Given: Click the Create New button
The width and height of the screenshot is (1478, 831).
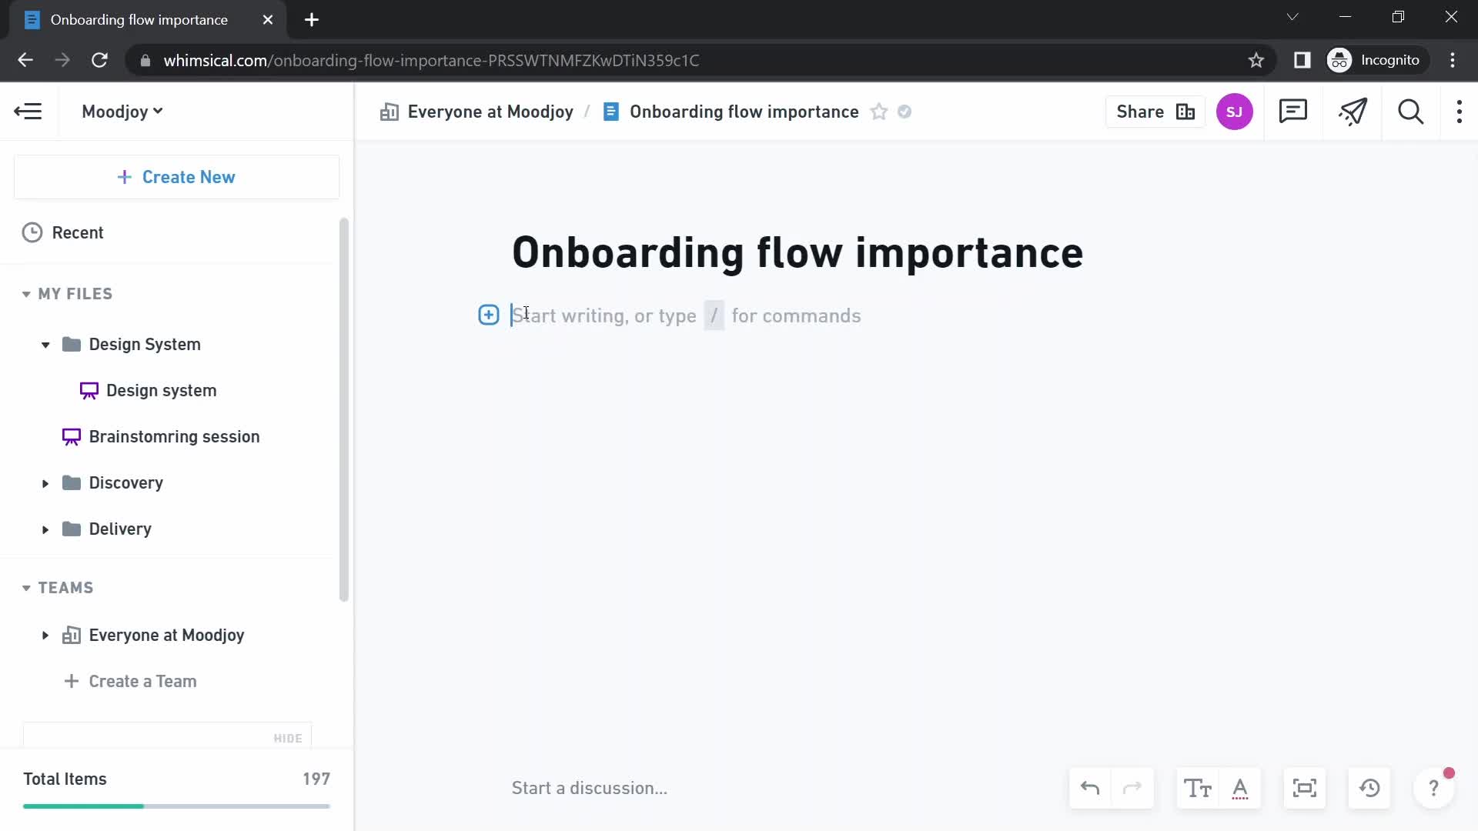Looking at the screenshot, I should point(176,177).
